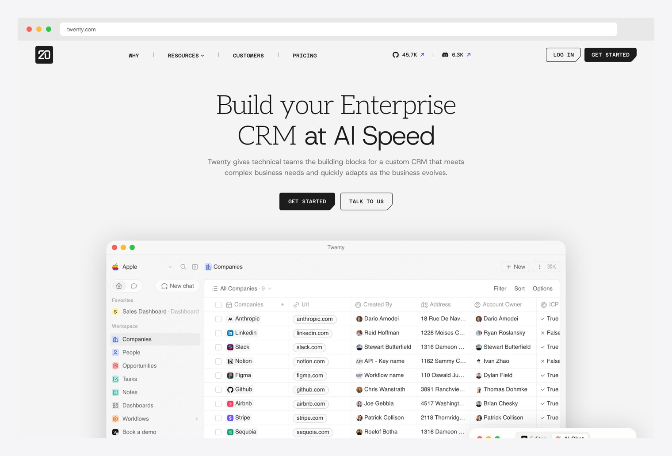Click the Anthropic company logo icon
Screen dimensions: 672x456
pos(230,319)
